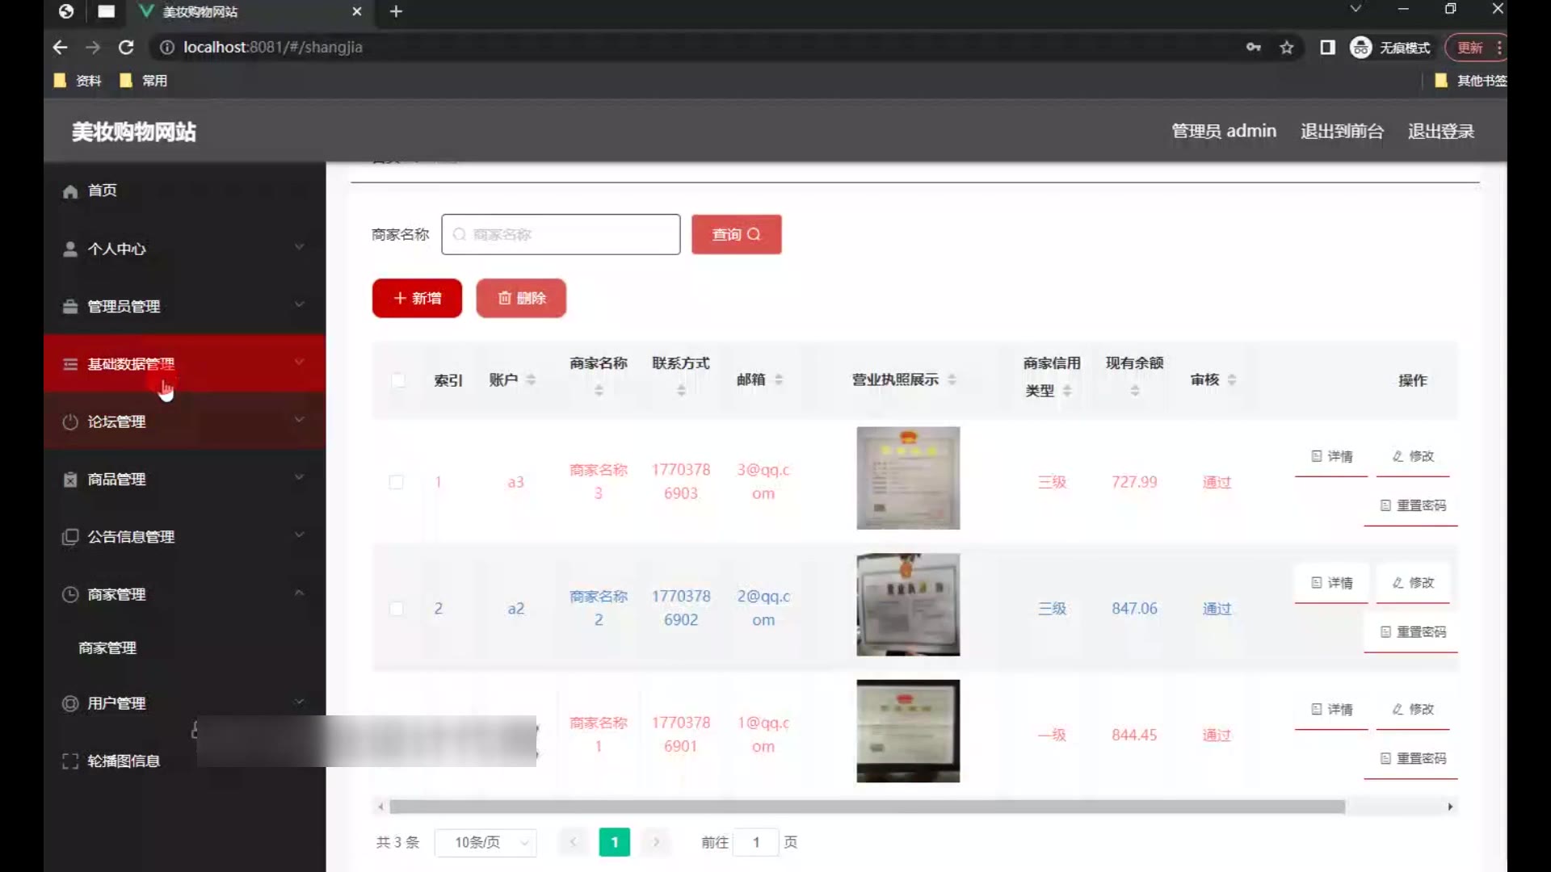The image size is (1551, 872).
Task: Click the 新增 add button
Action: tap(417, 299)
